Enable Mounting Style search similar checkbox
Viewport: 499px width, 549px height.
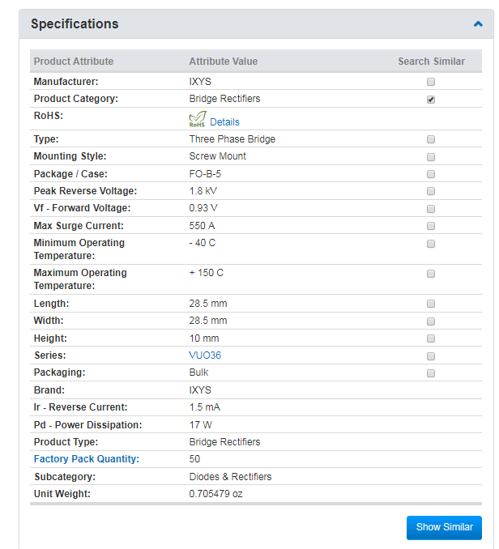[431, 157]
